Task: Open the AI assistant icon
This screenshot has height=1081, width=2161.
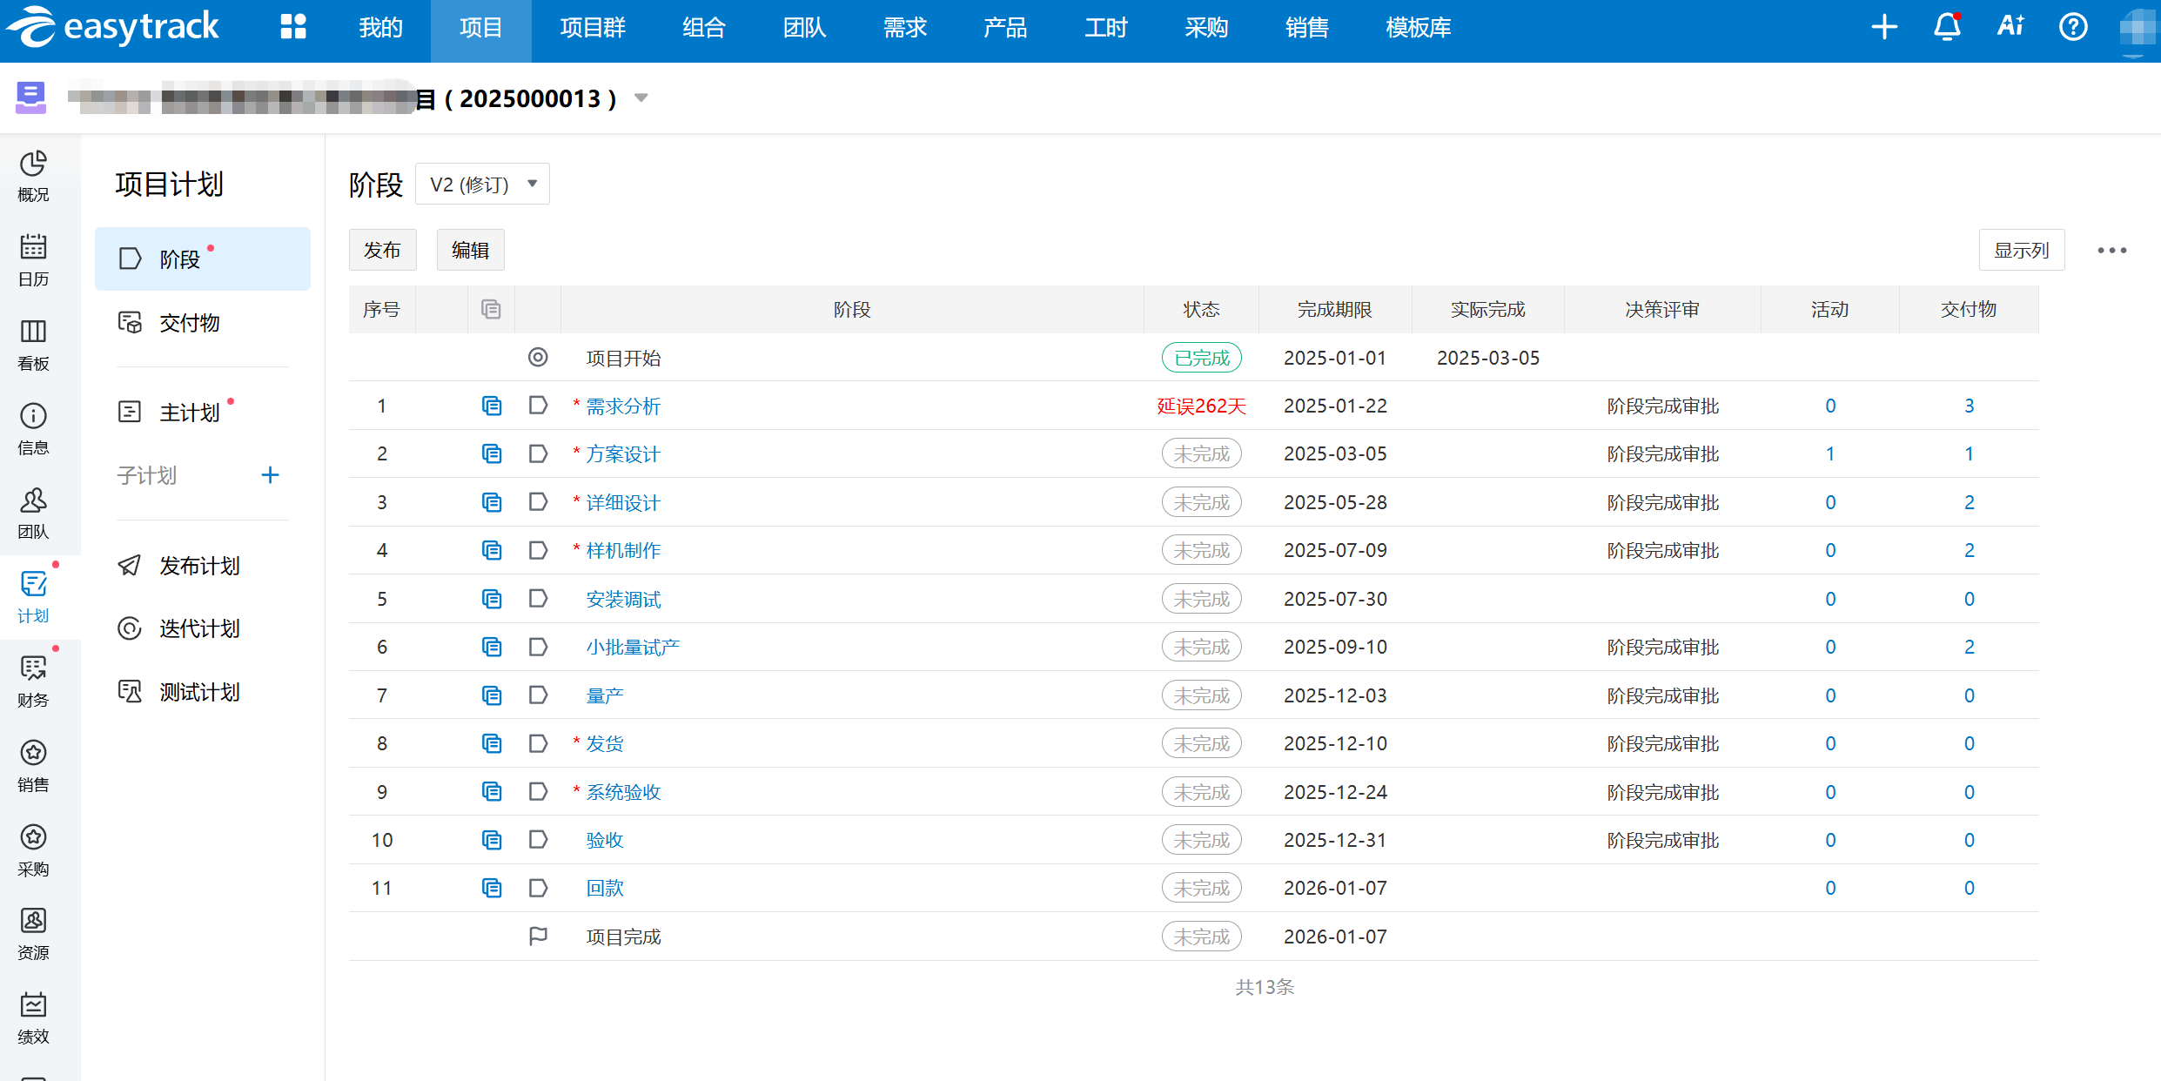Action: click(2010, 27)
